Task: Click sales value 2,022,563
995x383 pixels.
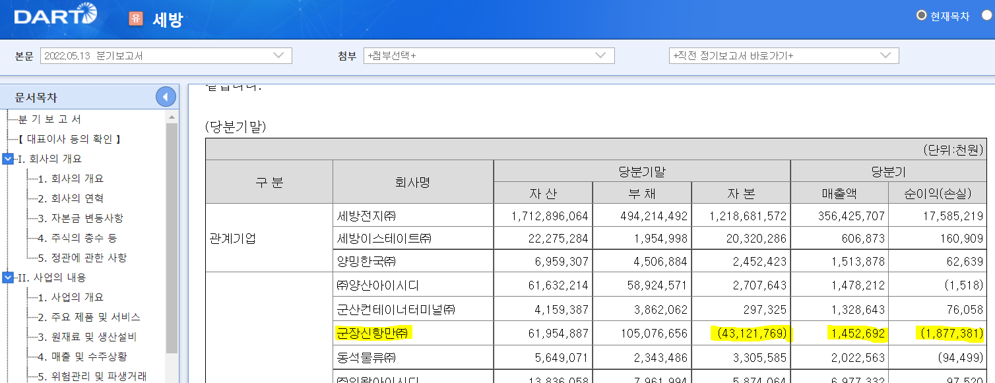Action: [x=858, y=358]
